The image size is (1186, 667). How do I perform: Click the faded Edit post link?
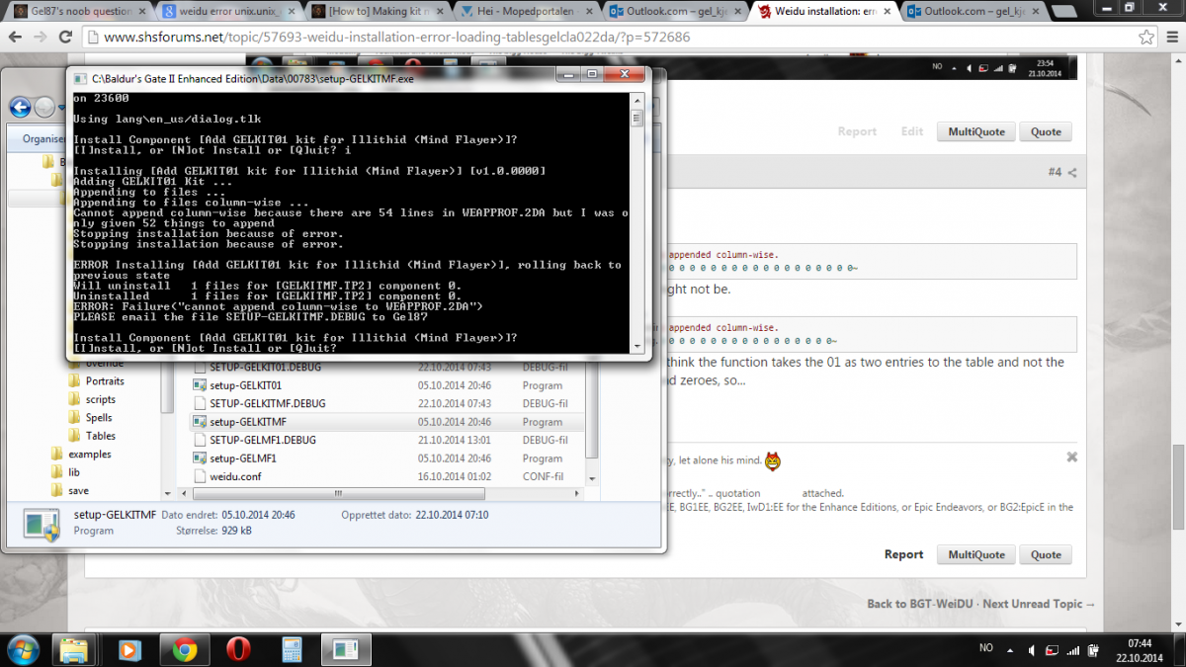pyautogui.click(x=911, y=131)
